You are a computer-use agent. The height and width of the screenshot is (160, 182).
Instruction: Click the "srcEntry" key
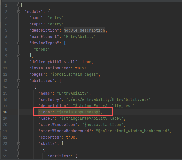pyautogui.click(x=50, y=100)
